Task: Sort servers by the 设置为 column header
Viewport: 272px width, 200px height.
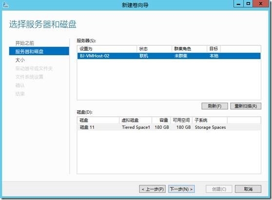Action: [x=107, y=49]
